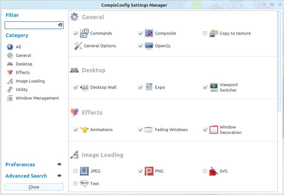Image resolution: width=284 pixels, height=195 pixels.
Task: Toggle the Viewport Switcher checkbox
Action: [205, 87]
